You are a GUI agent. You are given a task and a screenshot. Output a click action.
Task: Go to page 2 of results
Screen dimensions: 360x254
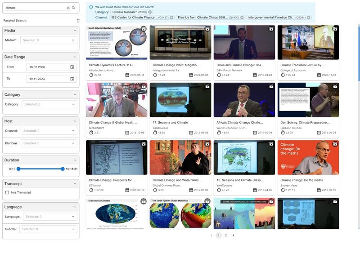tap(226, 235)
